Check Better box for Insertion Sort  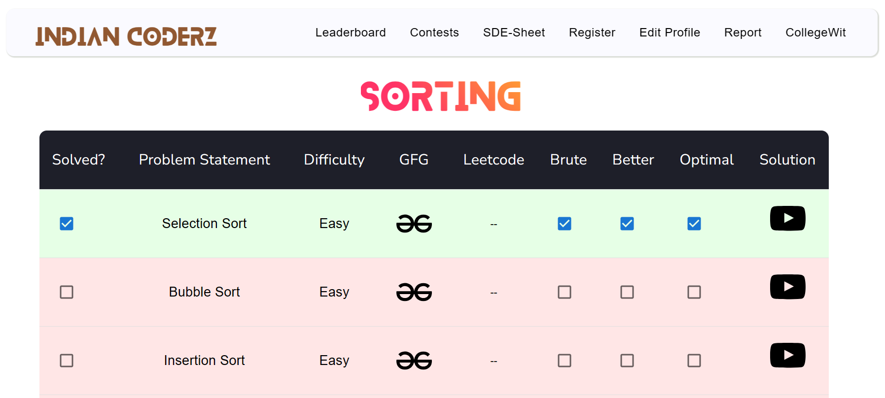point(627,361)
